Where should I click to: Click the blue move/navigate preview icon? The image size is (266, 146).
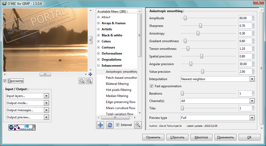coord(90,74)
